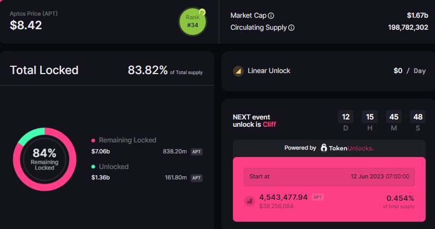435x229 pixels.
Task: Click the cliff icon beside 4,543,477.94
Action: [x=250, y=201]
